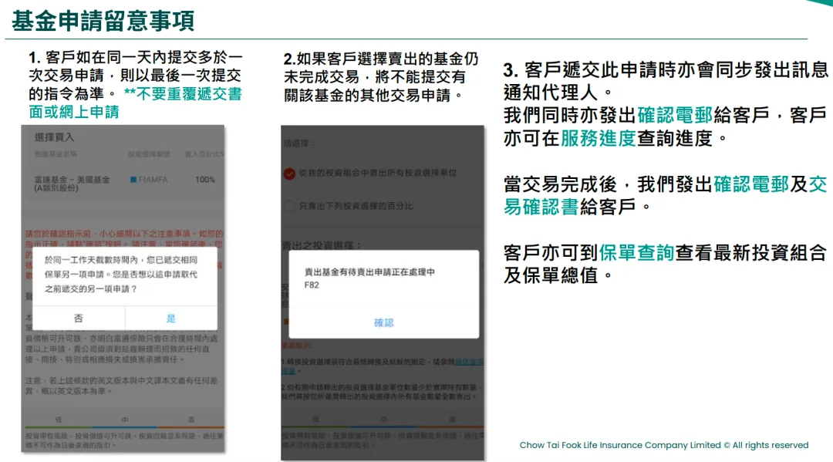Screen dimensions: 833x462
Task: Select the 'sell only percentage' radio option
Action: click(289, 206)
